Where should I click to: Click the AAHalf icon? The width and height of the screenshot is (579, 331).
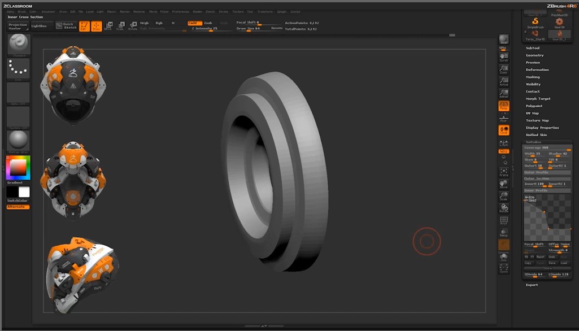(504, 93)
